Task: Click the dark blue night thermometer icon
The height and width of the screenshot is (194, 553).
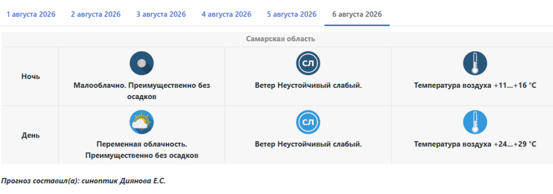Action: [x=475, y=63]
